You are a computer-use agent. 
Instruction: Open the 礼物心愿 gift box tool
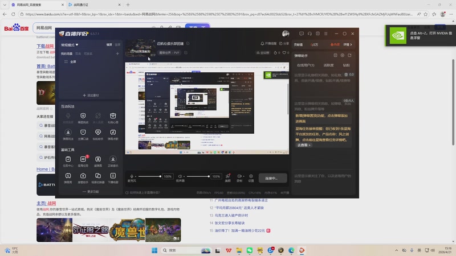pyautogui.click(x=113, y=116)
